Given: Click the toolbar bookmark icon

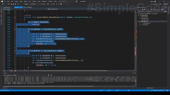Looking at the screenshot, I should [61, 4].
